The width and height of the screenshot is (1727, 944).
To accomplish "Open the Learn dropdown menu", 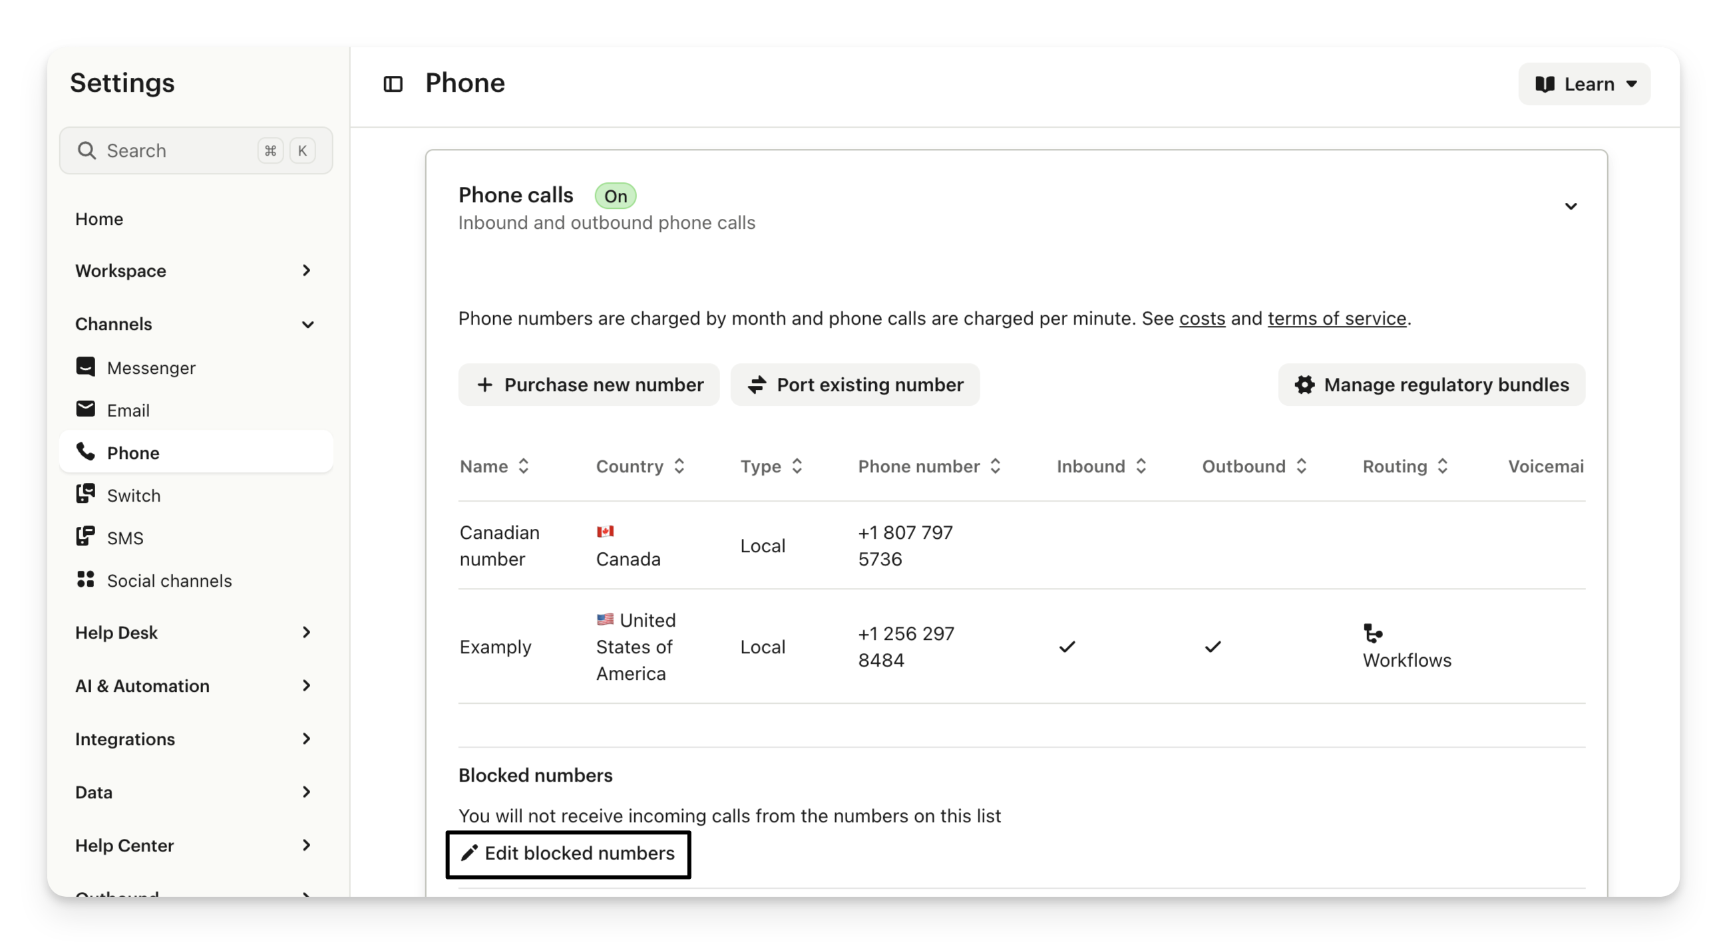I will (x=1584, y=84).
